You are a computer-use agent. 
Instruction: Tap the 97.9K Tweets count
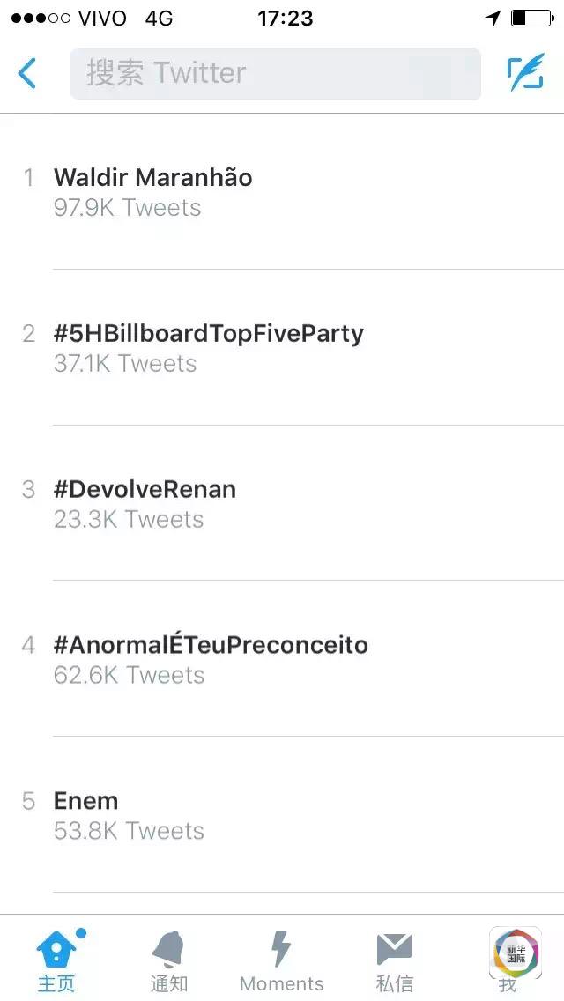(128, 208)
